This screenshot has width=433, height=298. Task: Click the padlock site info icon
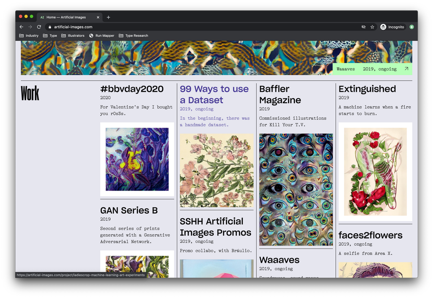click(x=49, y=27)
